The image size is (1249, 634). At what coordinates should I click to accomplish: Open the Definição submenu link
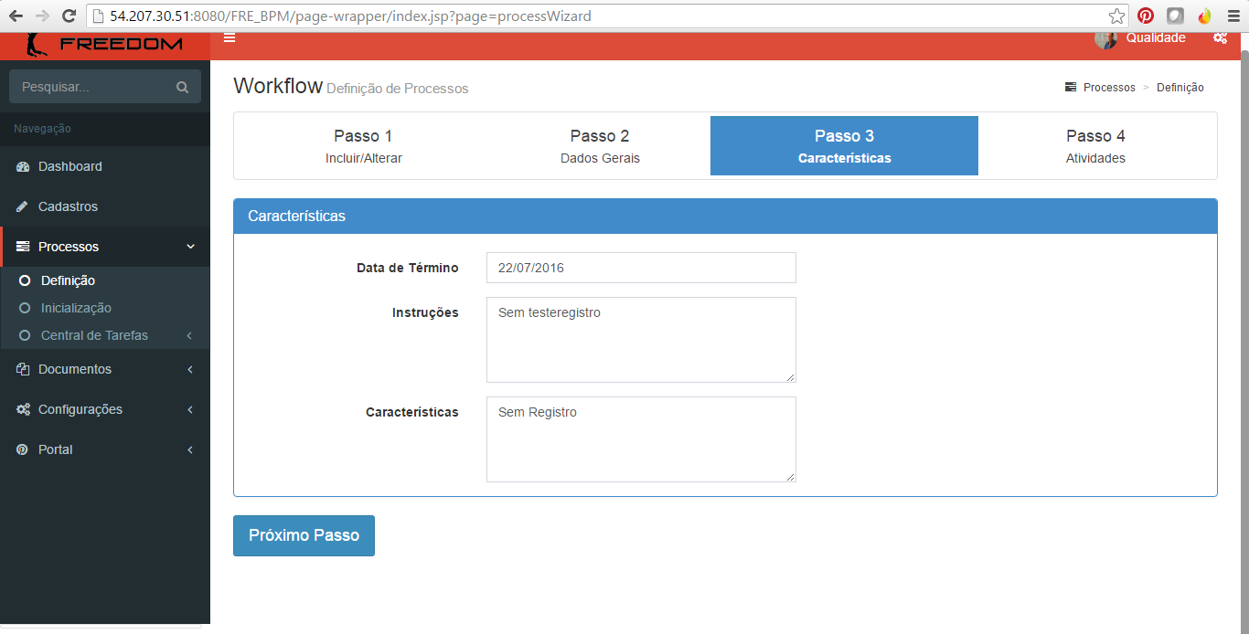[x=68, y=280]
